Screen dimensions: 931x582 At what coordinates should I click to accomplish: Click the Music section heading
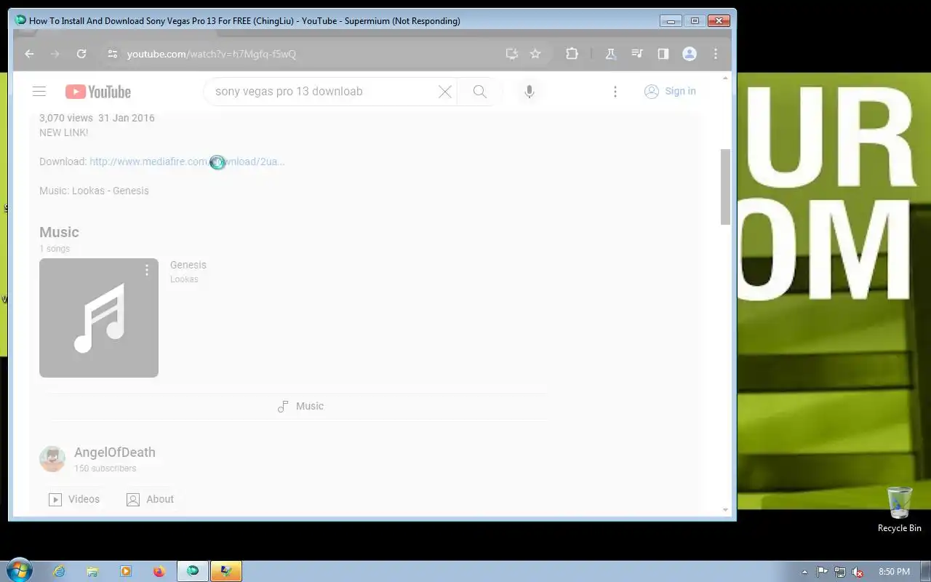click(x=59, y=232)
